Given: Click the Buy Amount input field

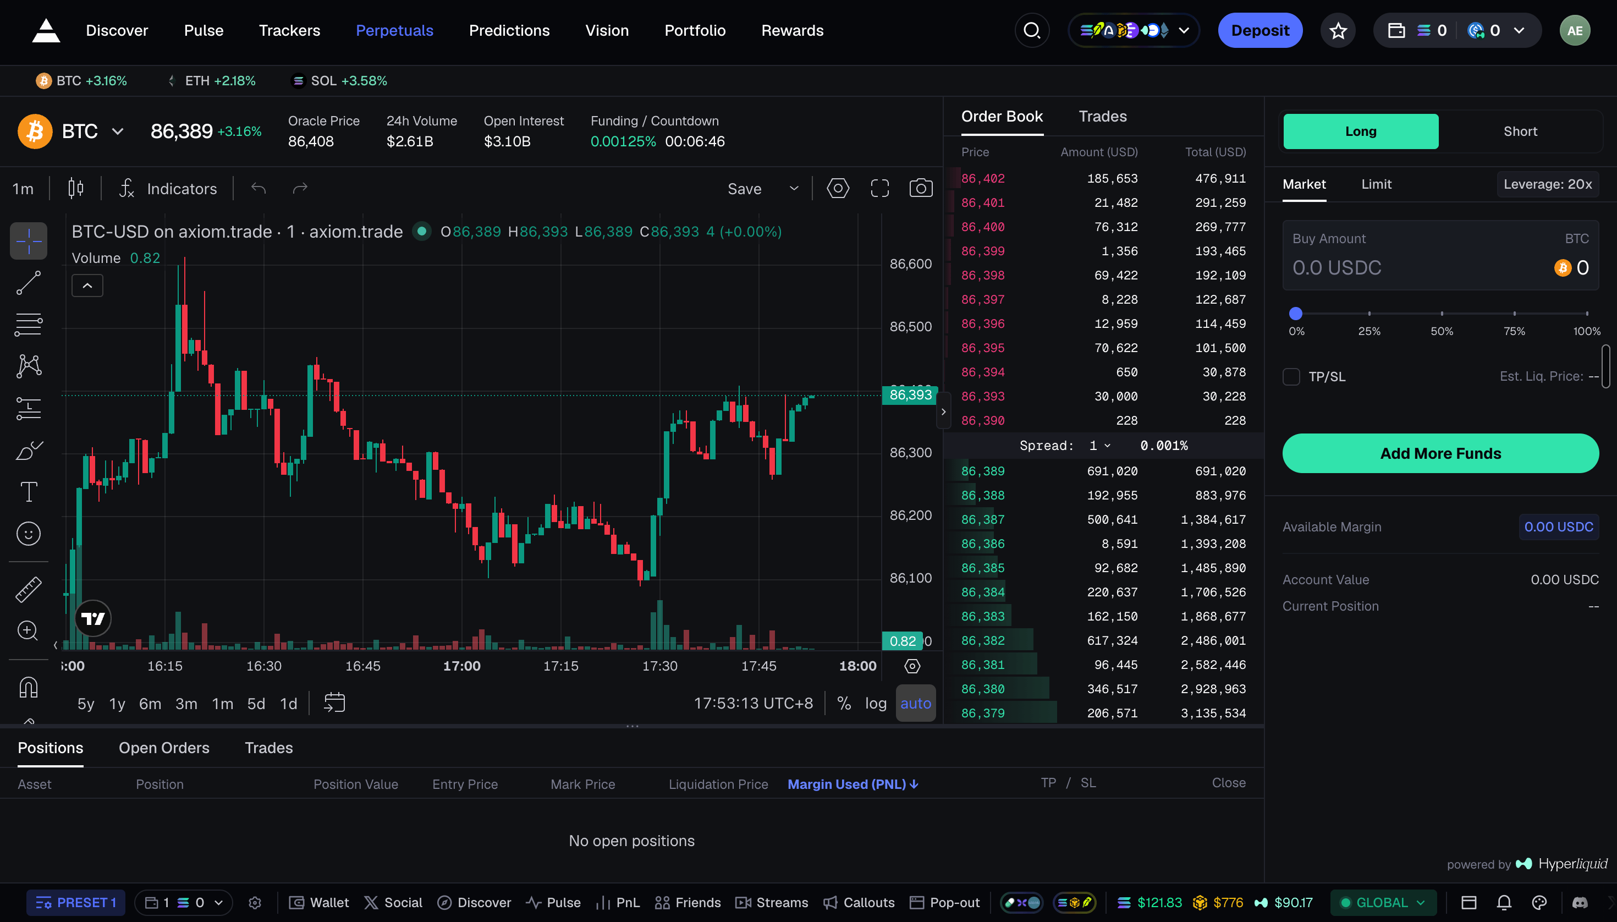Looking at the screenshot, I should pyautogui.click(x=1440, y=255).
